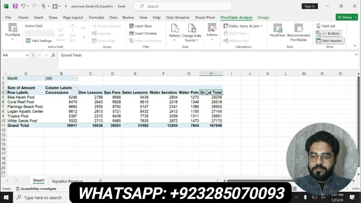Open the Row Labels filter dropdown
The width and height of the screenshot is (361, 203).
(42, 92)
